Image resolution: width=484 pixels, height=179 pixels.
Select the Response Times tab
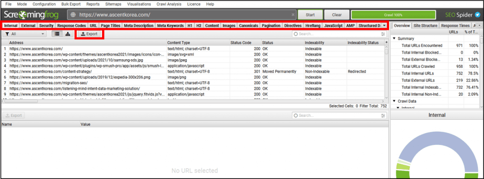[x=455, y=26]
